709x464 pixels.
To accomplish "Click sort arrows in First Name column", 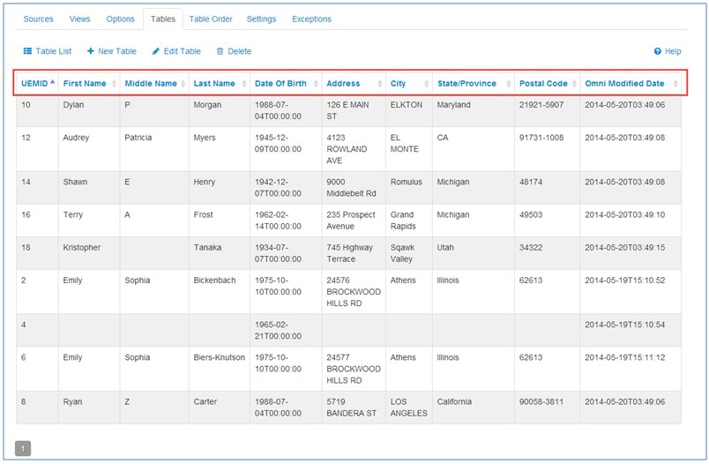I will click(x=112, y=84).
